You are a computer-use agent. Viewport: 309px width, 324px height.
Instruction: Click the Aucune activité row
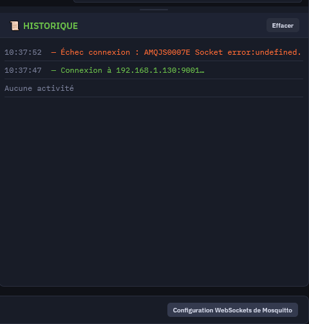pyautogui.click(x=154, y=88)
